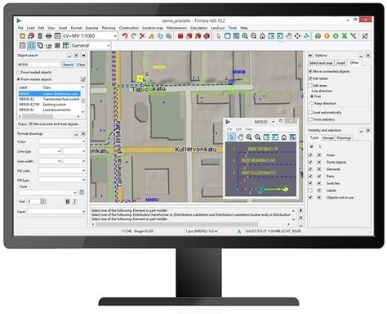
Task: Click the message log horizontal scrollbar
Action: point(190,224)
